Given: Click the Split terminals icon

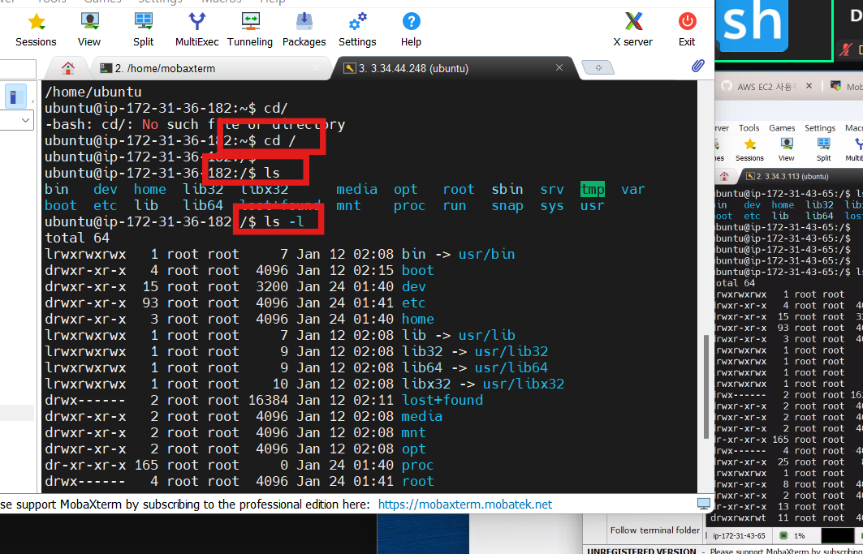Looking at the screenshot, I should [143, 30].
